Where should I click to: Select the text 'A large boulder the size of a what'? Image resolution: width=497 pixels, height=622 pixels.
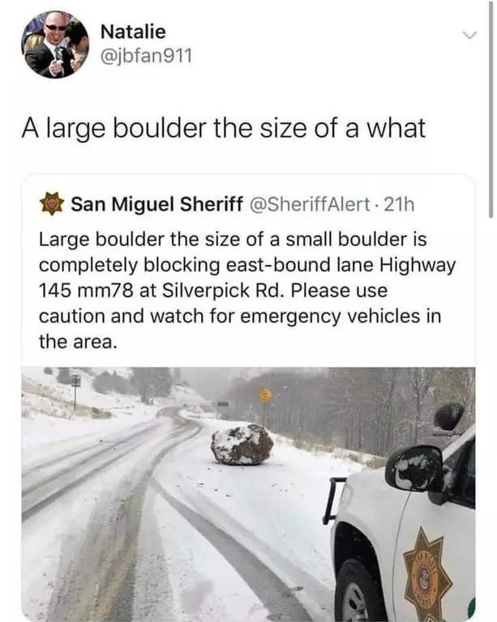click(x=224, y=128)
